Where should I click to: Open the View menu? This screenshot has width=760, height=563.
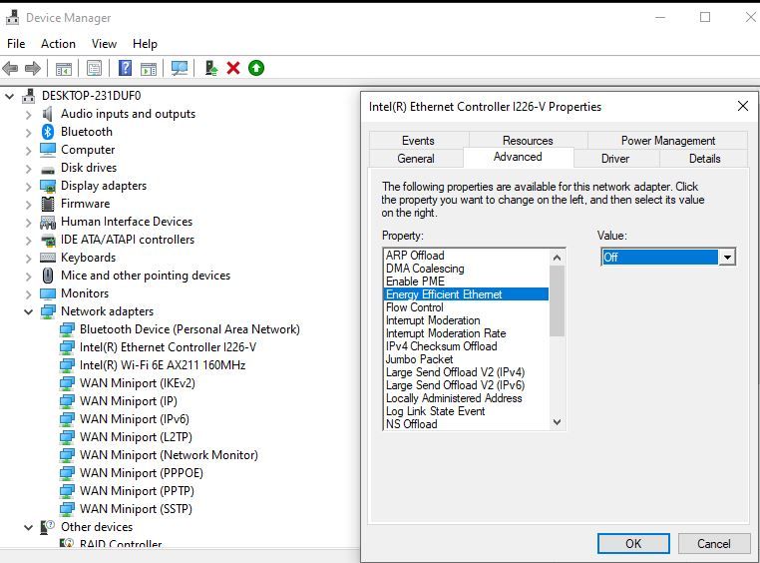pos(104,44)
